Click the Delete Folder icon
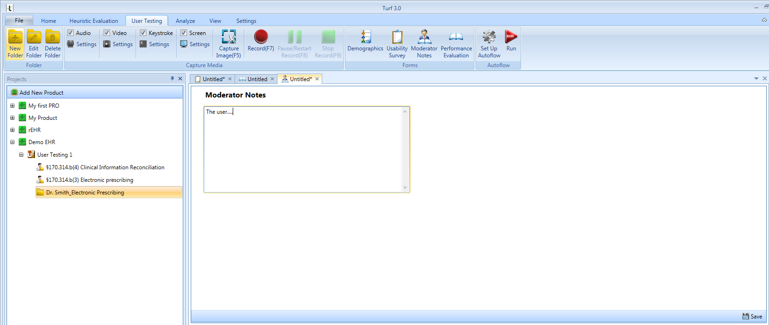 click(x=53, y=37)
